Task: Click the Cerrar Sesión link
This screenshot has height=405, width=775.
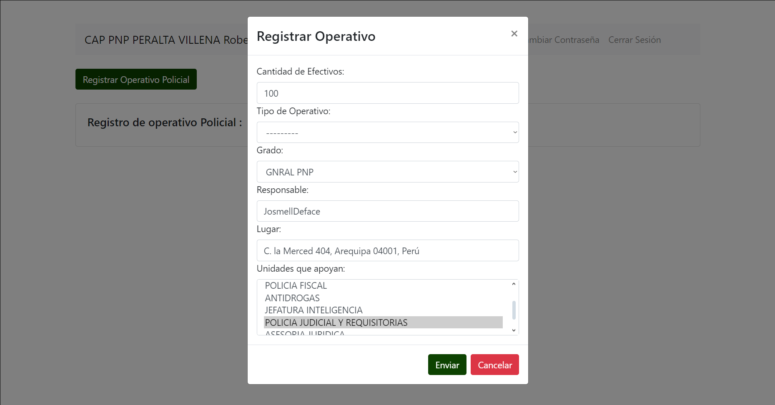Action: tap(634, 40)
